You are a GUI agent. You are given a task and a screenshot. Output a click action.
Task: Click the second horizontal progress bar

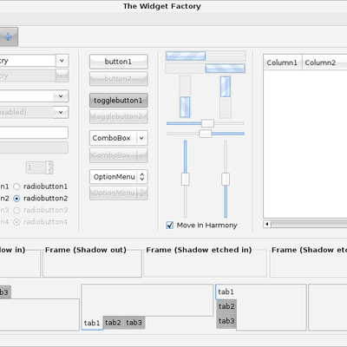pyautogui.click(x=206, y=69)
